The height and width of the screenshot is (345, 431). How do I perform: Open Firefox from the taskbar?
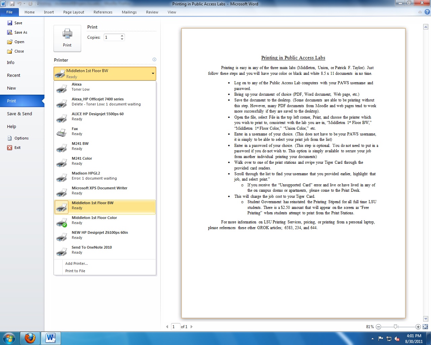coord(30,338)
